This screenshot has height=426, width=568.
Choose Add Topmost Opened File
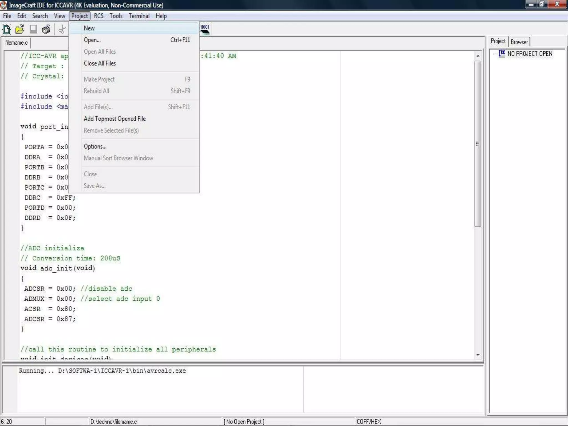click(134, 119)
